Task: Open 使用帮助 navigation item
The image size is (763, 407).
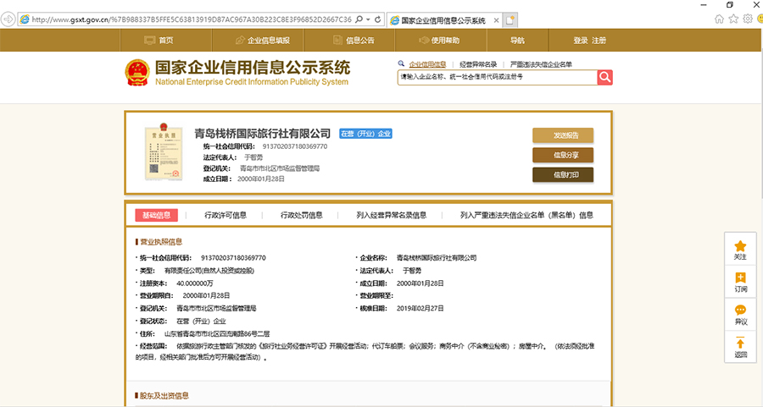Action: [x=439, y=41]
